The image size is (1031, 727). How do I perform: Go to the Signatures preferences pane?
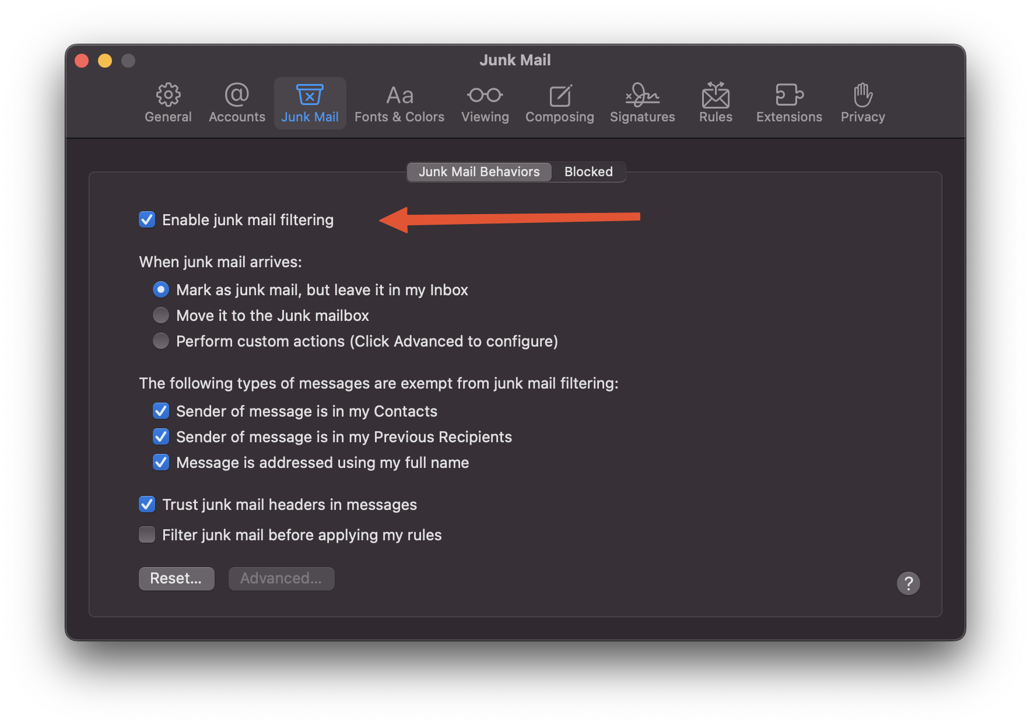point(642,103)
